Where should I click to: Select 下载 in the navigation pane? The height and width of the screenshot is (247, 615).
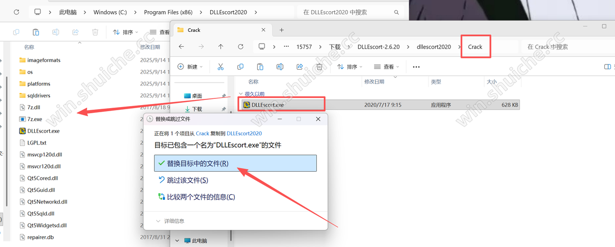click(x=197, y=109)
